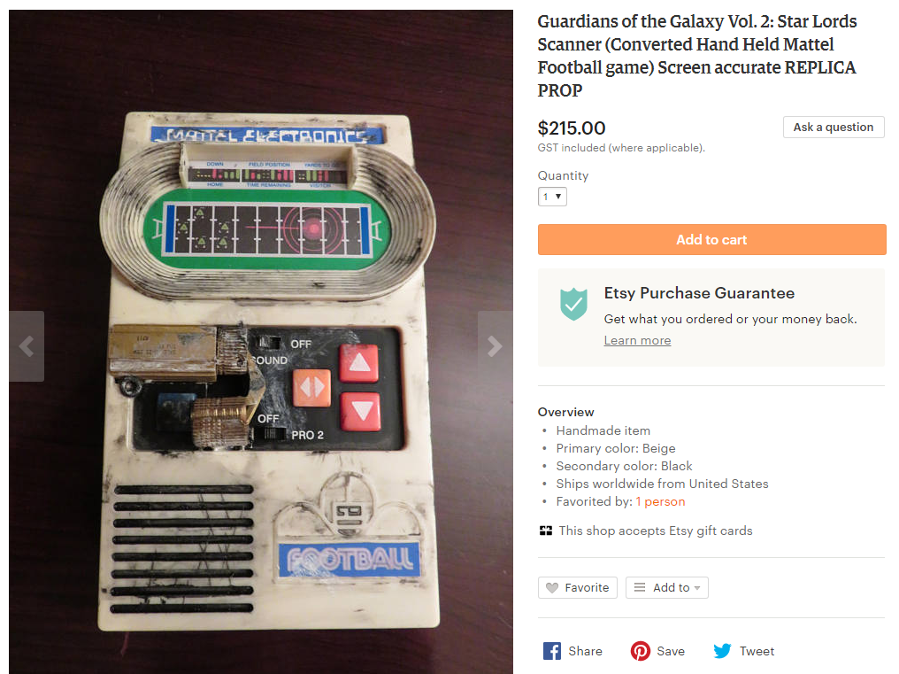Viewport: 899px width, 674px height.
Task: Toggle Favorite for this listing
Action: (x=578, y=588)
